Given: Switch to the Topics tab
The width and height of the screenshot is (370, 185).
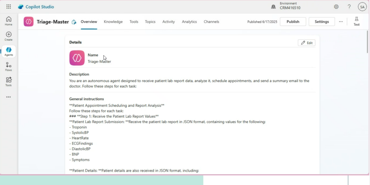Looking at the screenshot, I should point(150,22).
